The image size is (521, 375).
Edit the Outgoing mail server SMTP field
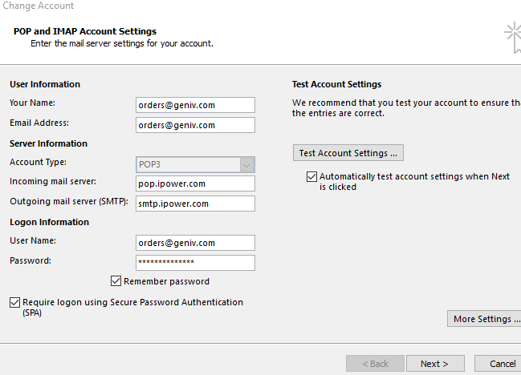[195, 204]
